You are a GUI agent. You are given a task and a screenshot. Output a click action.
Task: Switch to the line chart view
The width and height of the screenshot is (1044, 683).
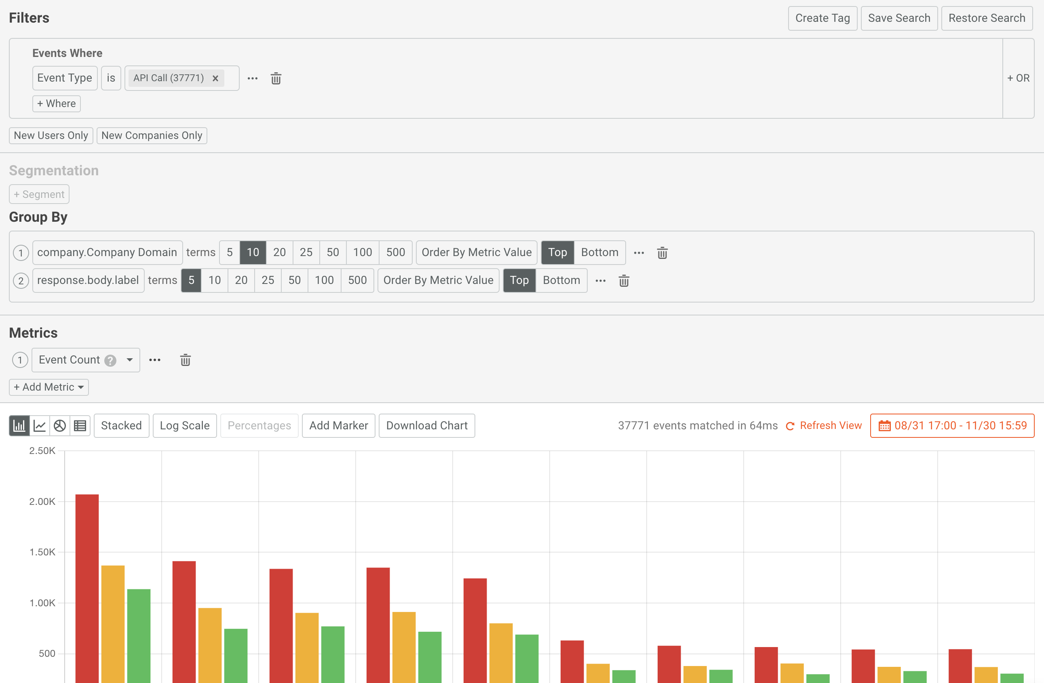pos(40,425)
